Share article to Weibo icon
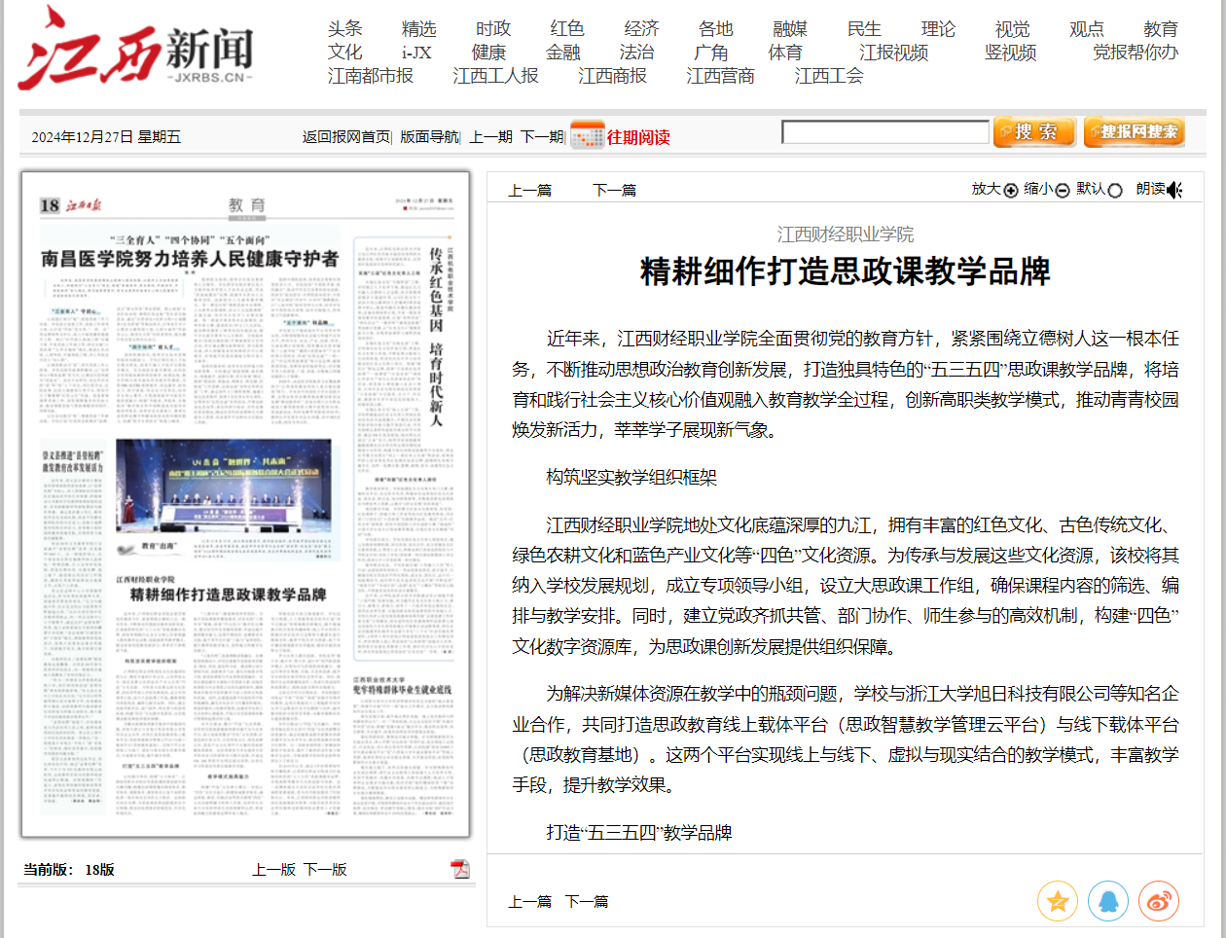Screen dimensions: 1226x938 1158,902
